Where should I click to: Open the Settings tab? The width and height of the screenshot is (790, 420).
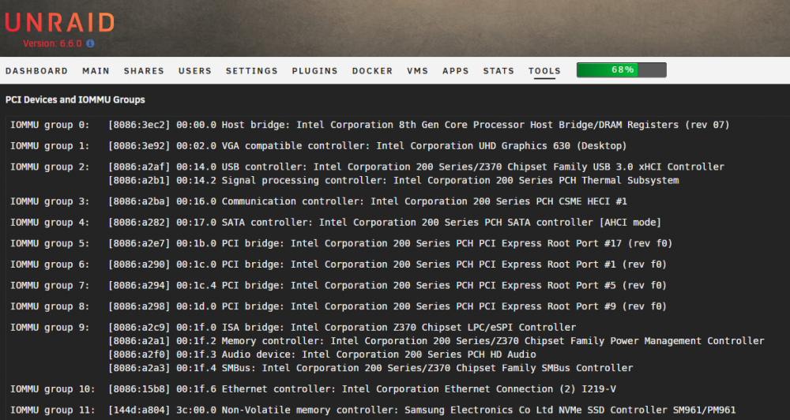pyautogui.click(x=252, y=71)
